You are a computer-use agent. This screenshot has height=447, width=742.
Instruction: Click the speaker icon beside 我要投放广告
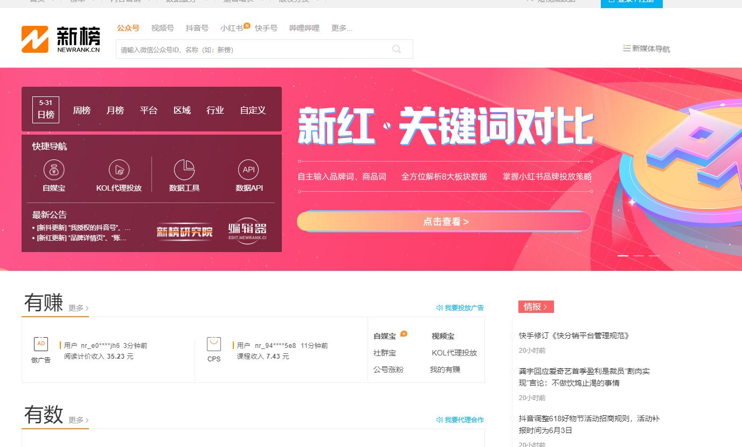point(439,308)
